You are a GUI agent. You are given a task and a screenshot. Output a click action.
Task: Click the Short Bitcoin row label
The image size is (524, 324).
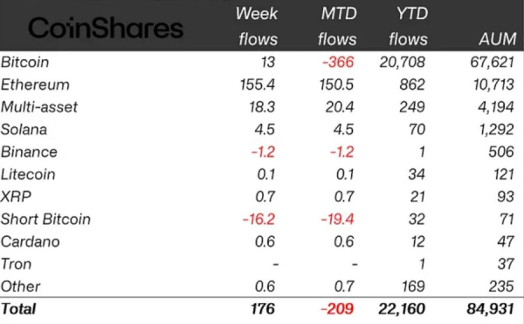coord(45,219)
